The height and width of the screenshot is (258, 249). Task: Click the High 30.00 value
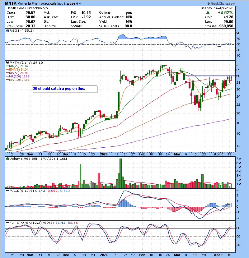pos(31,17)
